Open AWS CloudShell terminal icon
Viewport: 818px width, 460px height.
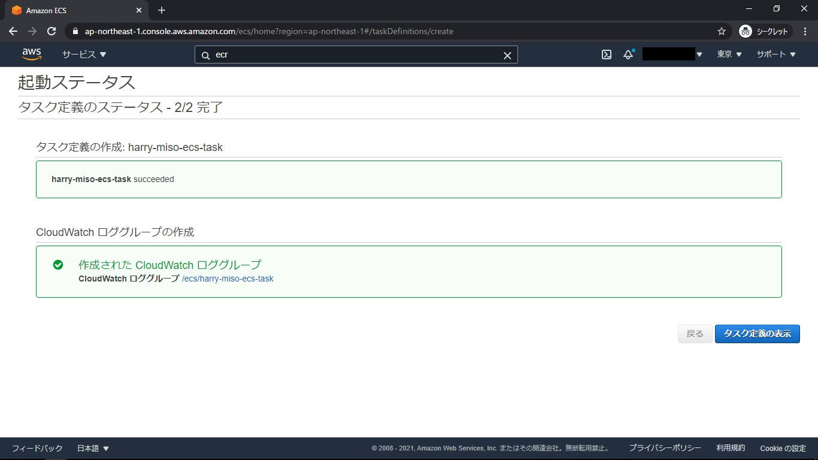(x=607, y=55)
